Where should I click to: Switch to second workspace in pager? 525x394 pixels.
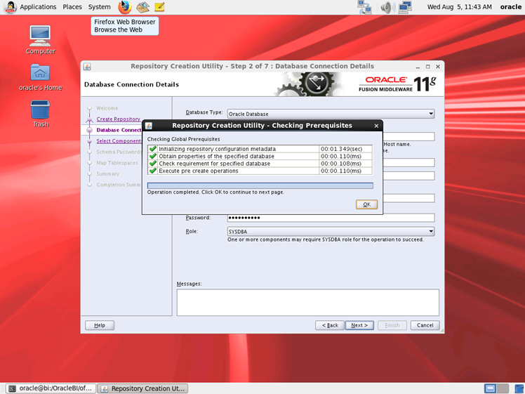503,388
